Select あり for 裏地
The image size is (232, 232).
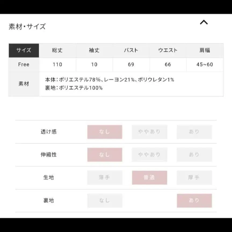(x=194, y=200)
